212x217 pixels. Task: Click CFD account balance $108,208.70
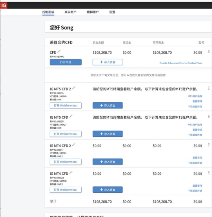(102, 52)
